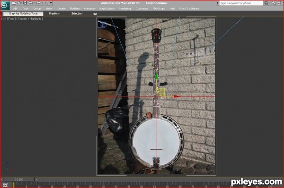This screenshot has height=188, width=284.
Task: Open the Views menu
Action: (x=49, y=9)
